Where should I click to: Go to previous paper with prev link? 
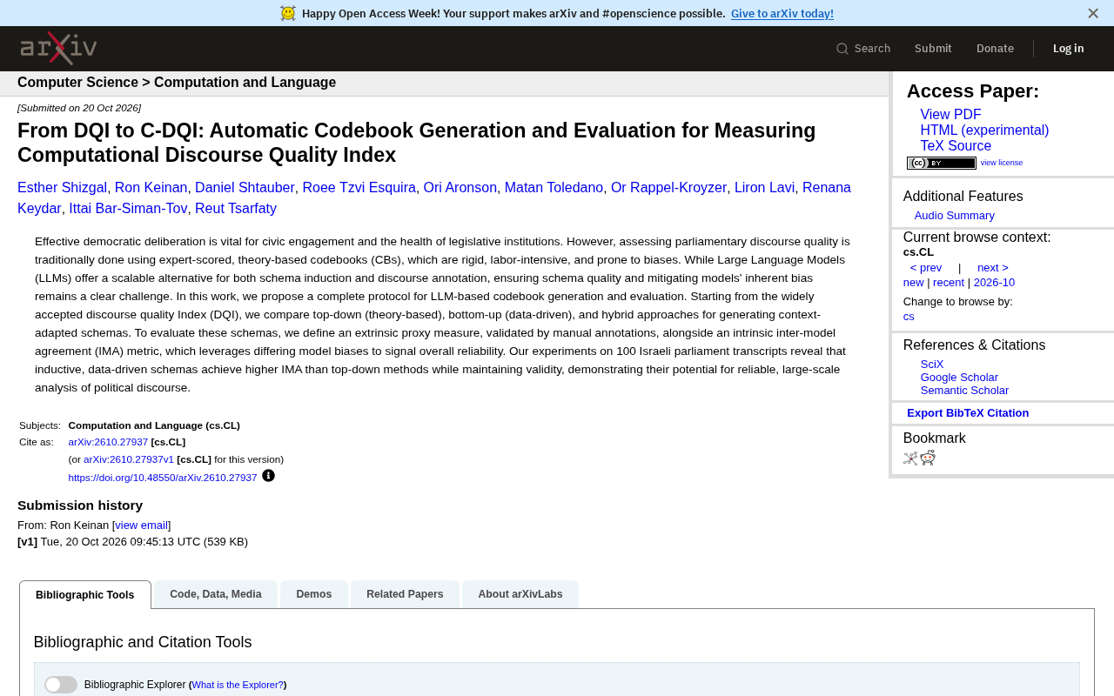click(926, 268)
